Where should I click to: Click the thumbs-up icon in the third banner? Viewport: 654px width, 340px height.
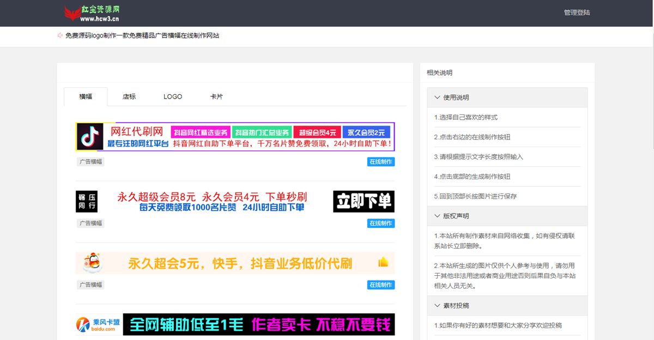pos(383,262)
